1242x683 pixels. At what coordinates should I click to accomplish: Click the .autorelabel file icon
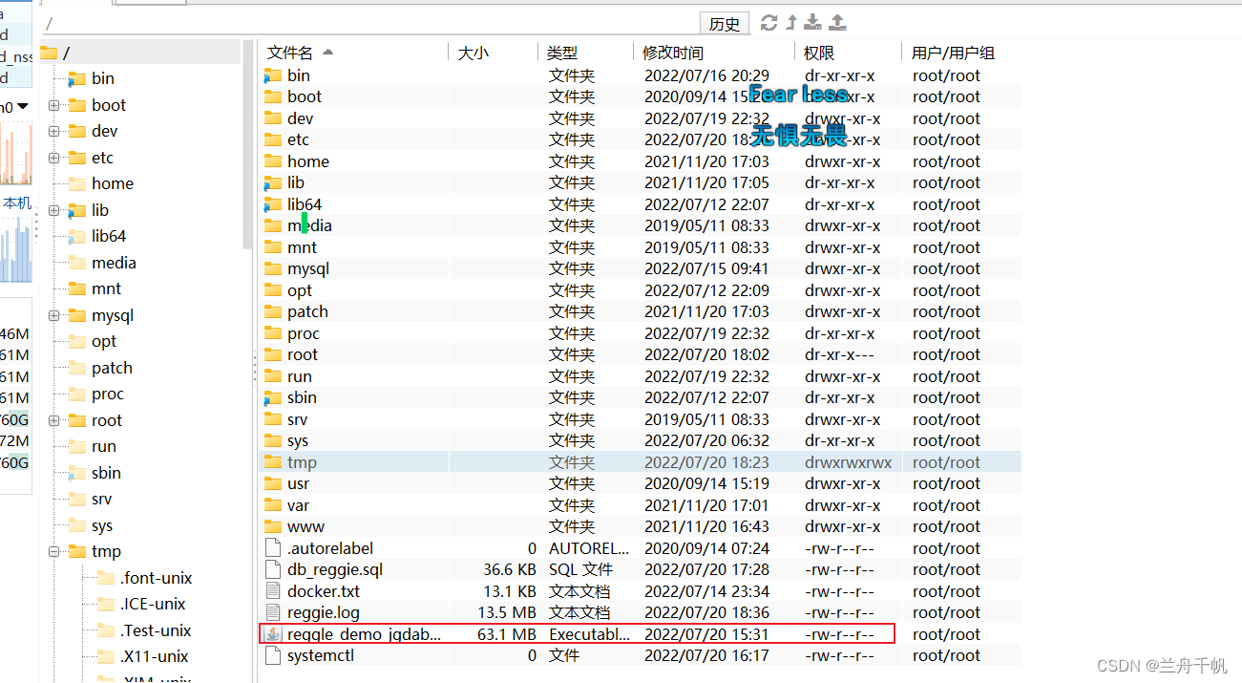pyautogui.click(x=273, y=548)
